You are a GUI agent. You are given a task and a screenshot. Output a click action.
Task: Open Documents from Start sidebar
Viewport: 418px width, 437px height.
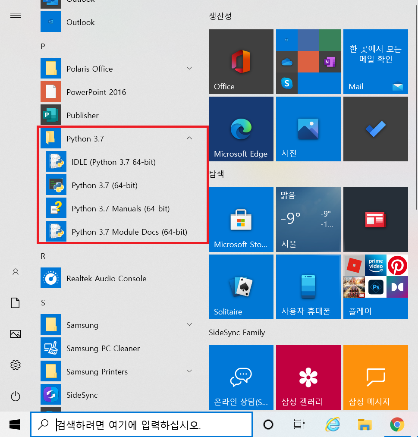click(x=16, y=303)
